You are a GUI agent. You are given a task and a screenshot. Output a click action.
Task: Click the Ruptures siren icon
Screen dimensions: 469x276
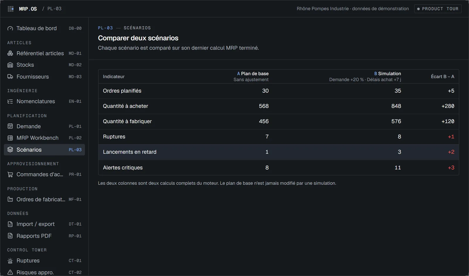click(x=10, y=260)
